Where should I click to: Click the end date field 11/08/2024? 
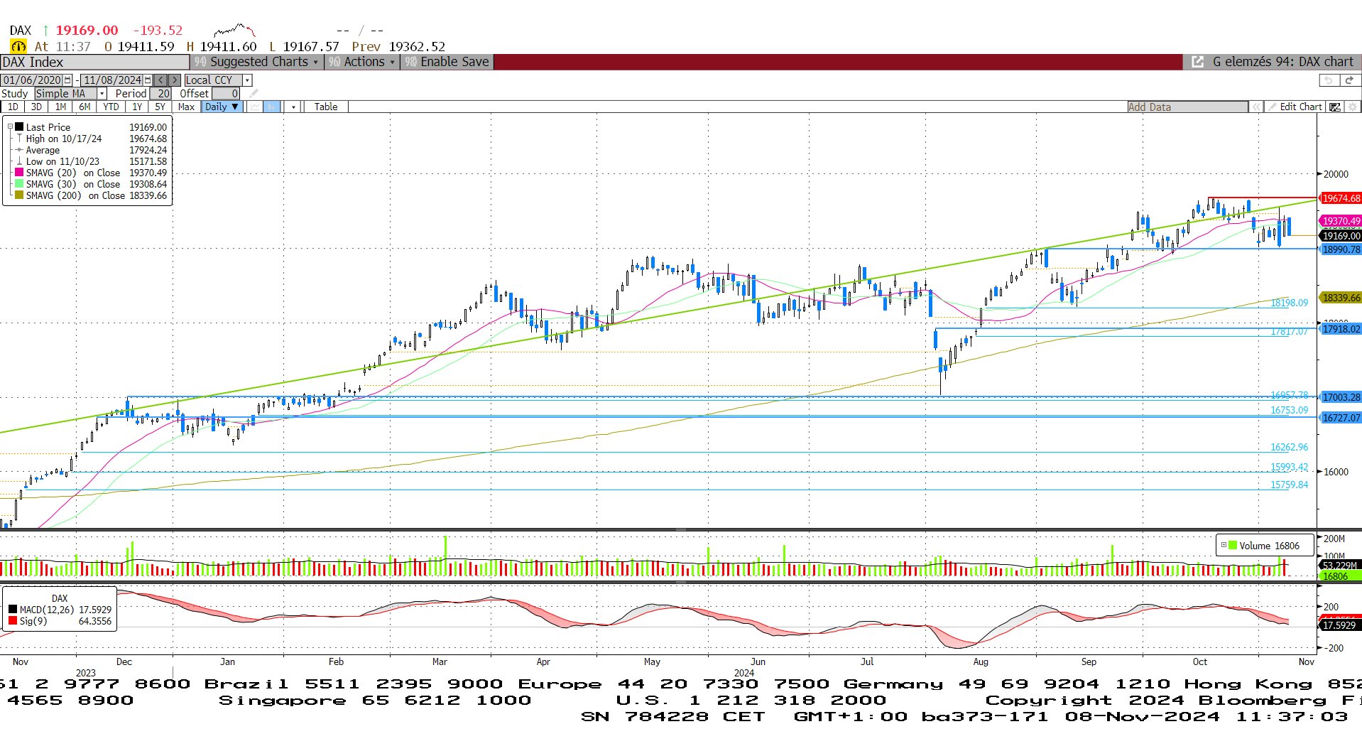click(112, 80)
